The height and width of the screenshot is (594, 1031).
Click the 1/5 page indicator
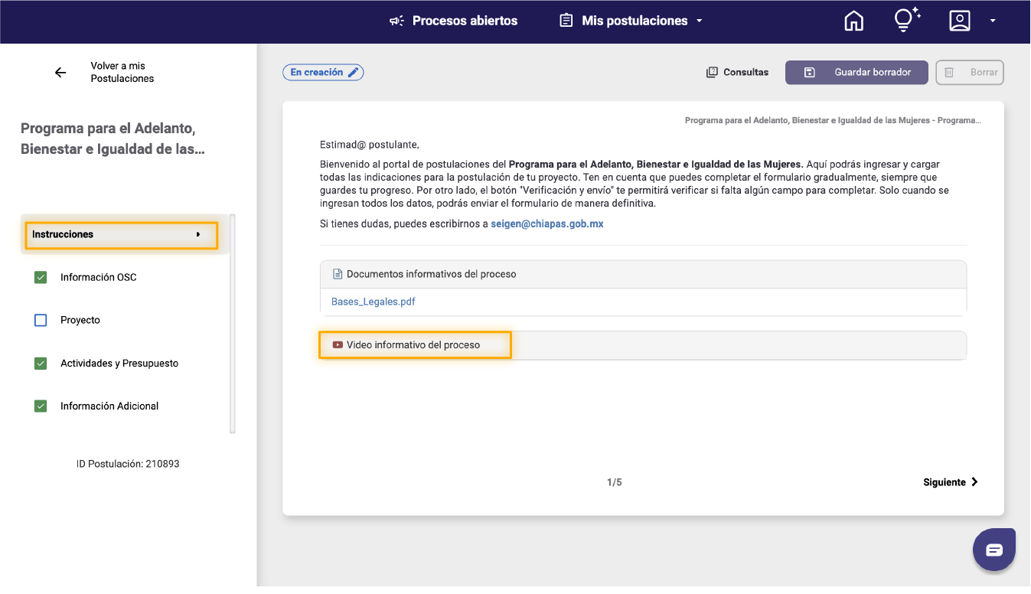(615, 482)
